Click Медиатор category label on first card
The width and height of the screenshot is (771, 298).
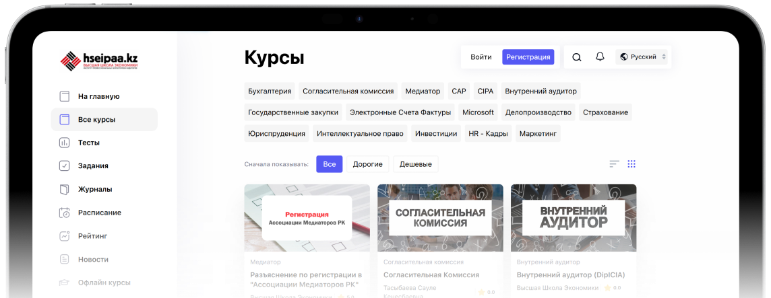click(266, 262)
